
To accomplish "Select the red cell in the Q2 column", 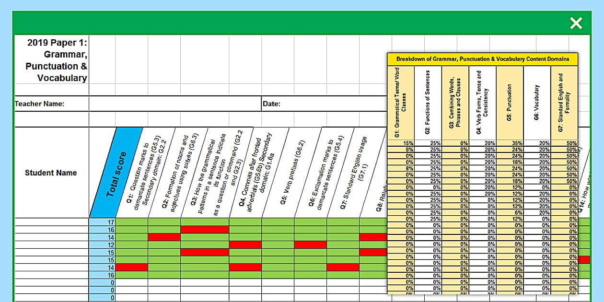I will (164, 237).
